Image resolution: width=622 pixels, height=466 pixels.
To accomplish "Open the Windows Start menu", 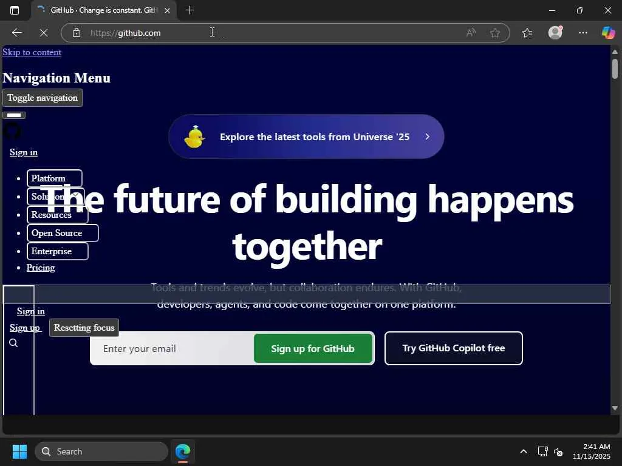I will [19, 451].
